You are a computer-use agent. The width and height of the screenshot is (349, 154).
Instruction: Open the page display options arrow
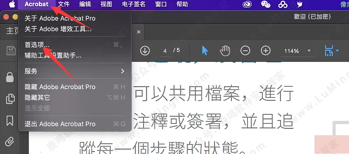337,51
